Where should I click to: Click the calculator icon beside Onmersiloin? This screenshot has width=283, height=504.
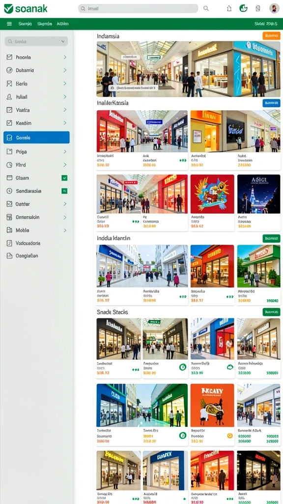click(9, 217)
